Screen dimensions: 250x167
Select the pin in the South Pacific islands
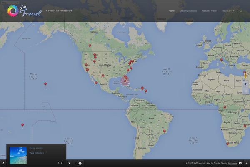click(22, 125)
